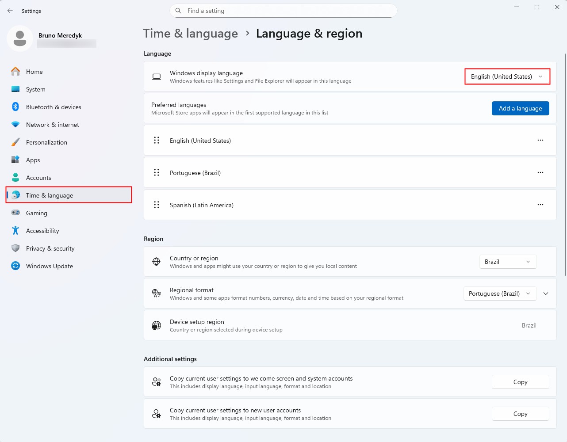
Task: Click the Accessibility figure icon
Action: click(x=15, y=231)
